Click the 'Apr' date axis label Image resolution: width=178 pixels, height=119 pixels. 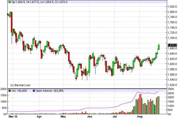(x=39, y=117)
